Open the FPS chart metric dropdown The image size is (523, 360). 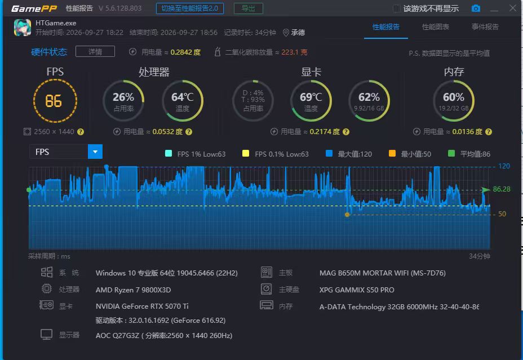pyautogui.click(x=95, y=152)
